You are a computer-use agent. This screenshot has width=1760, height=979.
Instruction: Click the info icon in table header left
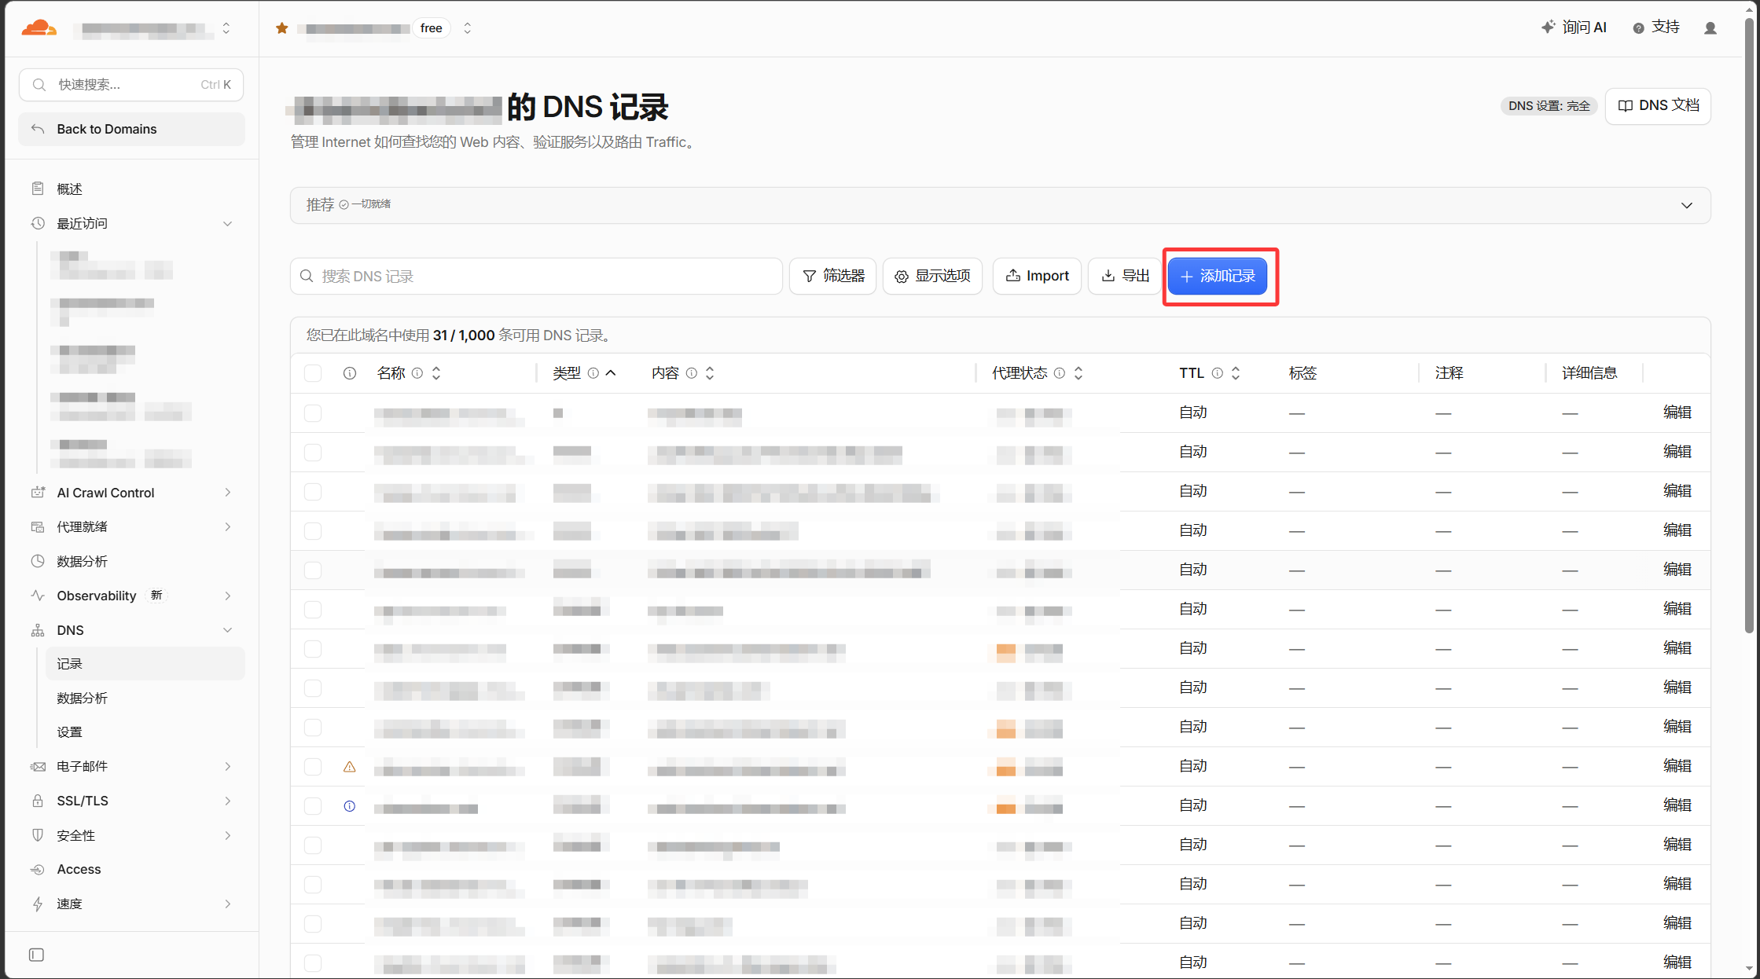pyautogui.click(x=350, y=373)
